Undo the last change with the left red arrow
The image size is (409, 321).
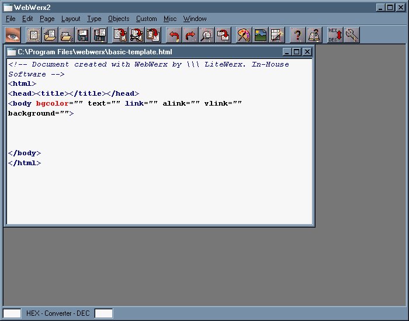pos(174,34)
